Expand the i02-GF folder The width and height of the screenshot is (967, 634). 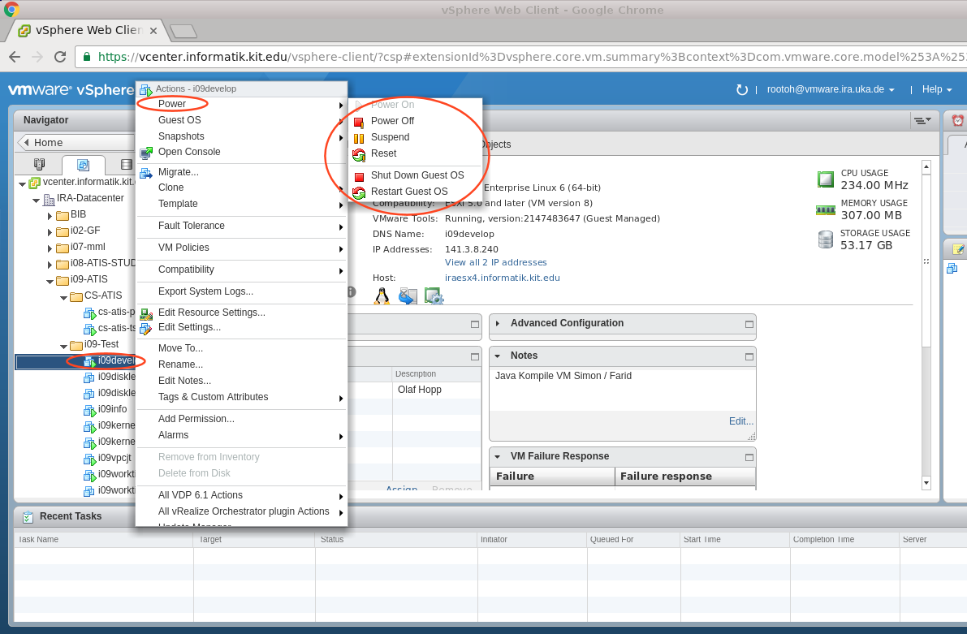[x=50, y=232]
